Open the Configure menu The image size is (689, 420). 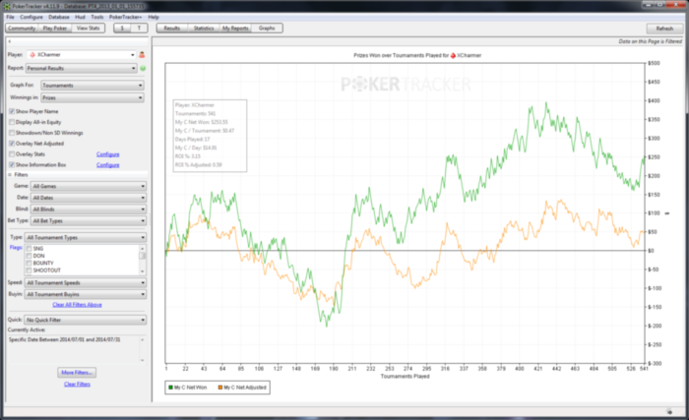[31, 17]
